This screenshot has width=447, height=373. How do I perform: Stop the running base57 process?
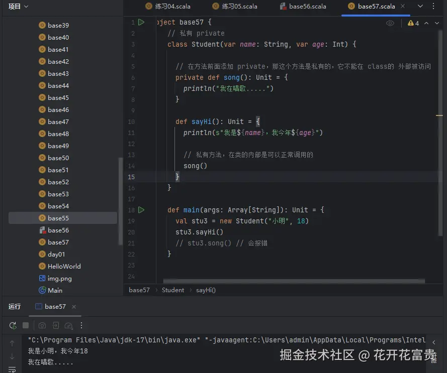pyautogui.click(x=26, y=325)
